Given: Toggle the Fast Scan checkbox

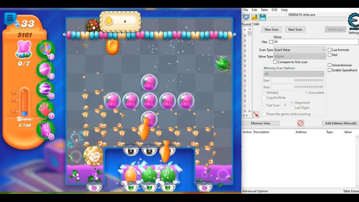Looking at the screenshot, I should pos(264,105).
